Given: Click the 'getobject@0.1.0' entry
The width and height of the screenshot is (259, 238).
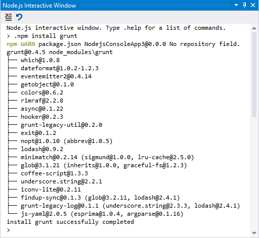Looking at the screenshot, I should pos(48,84).
